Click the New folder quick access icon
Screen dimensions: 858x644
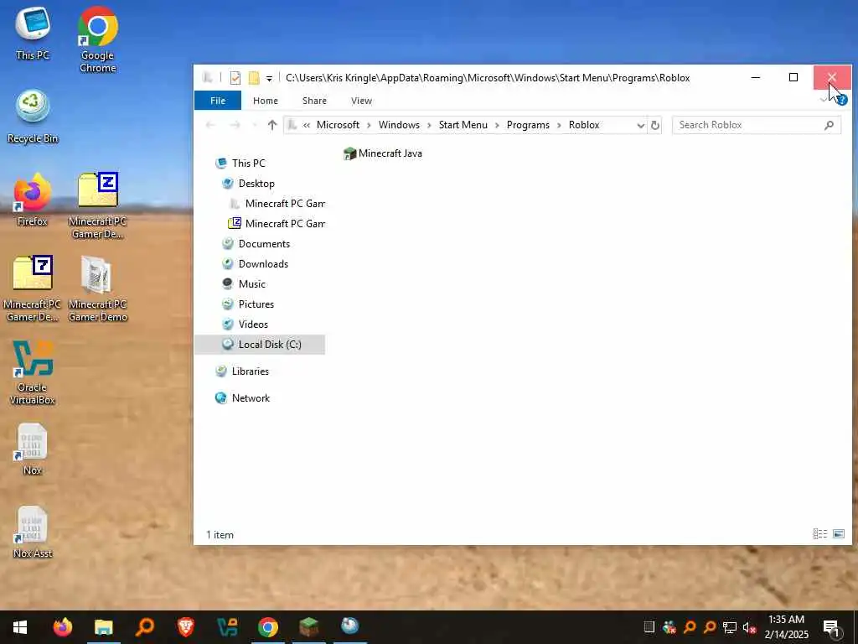tap(253, 78)
